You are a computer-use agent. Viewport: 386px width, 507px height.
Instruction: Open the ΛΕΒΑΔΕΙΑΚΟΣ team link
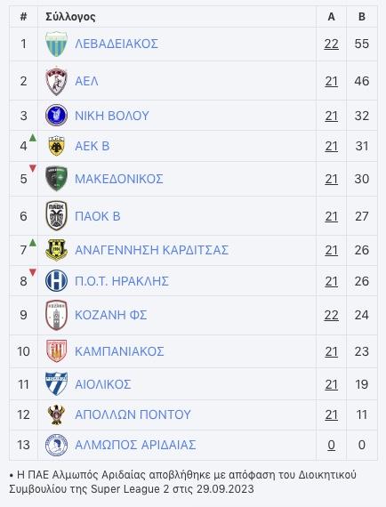tap(117, 44)
